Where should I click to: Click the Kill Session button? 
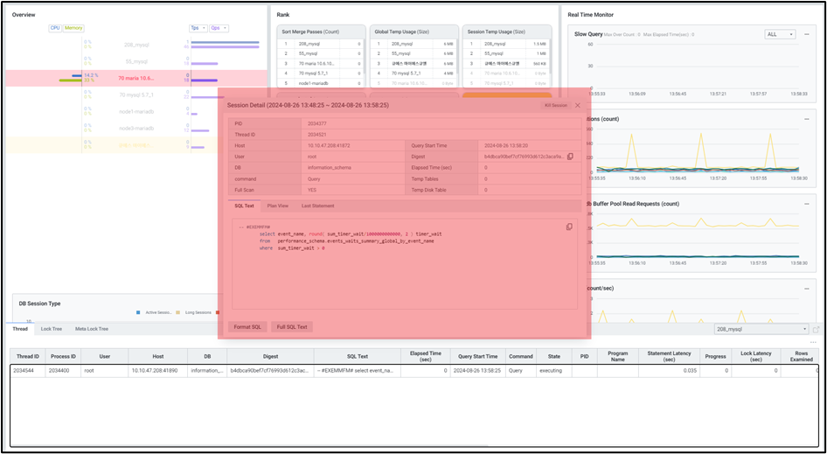coord(555,105)
